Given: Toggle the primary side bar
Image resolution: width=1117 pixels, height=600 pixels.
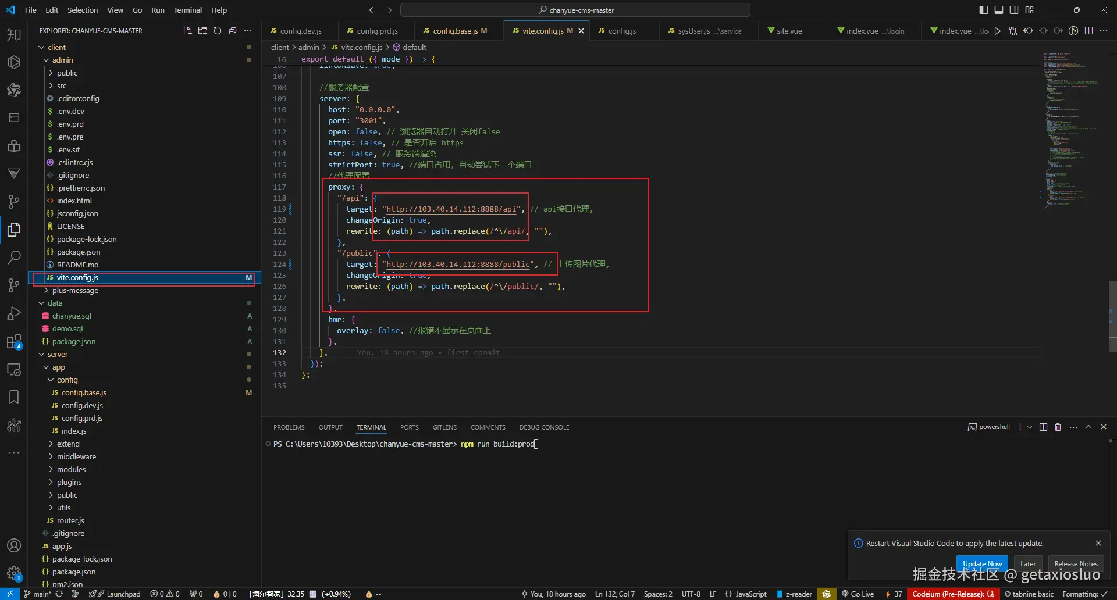Looking at the screenshot, I should pos(984,10).
